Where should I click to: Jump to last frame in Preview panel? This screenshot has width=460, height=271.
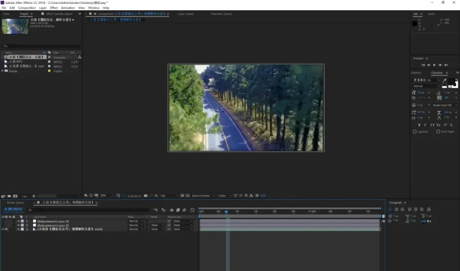[446, 65]
